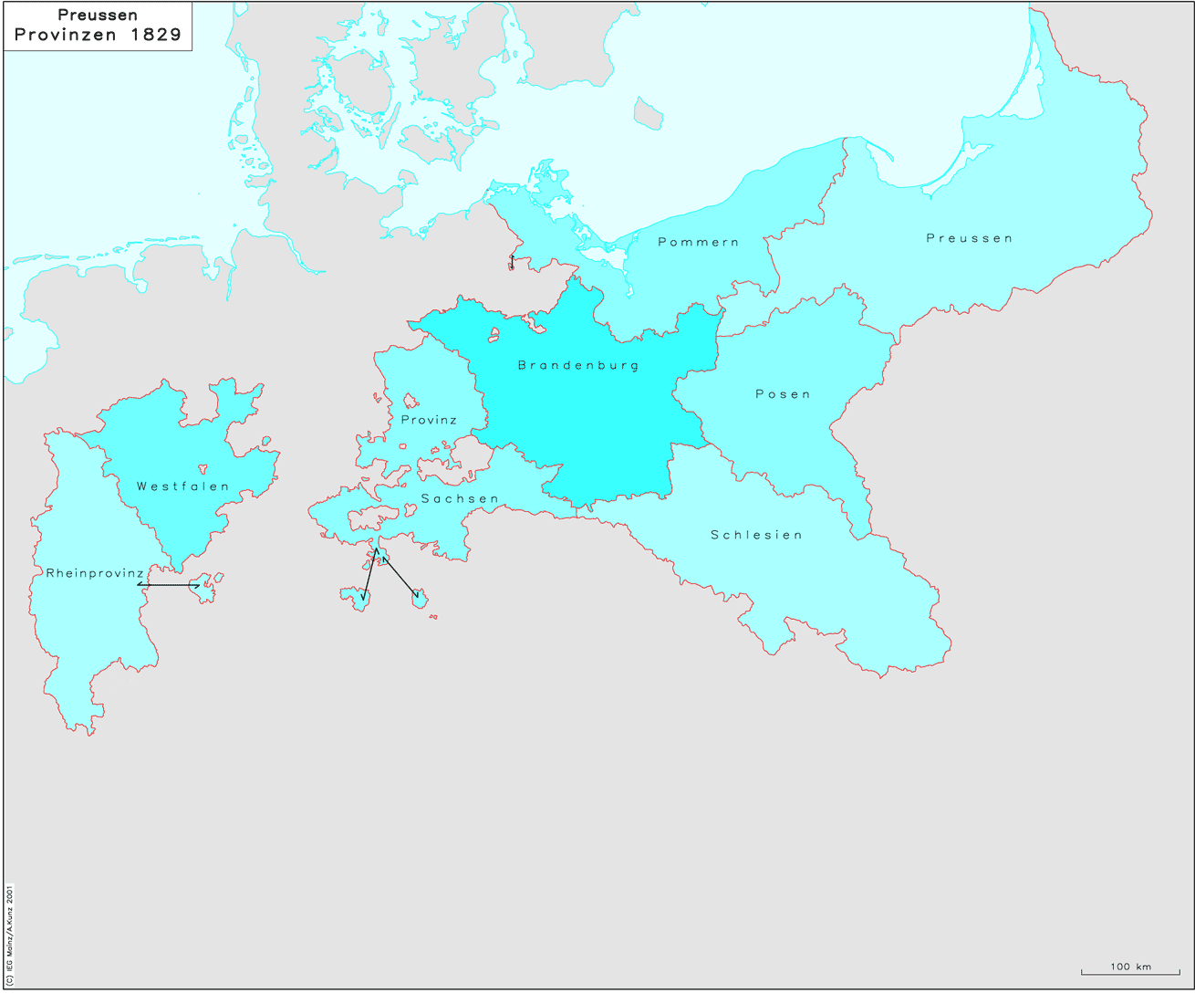
Task: Select the vertical IEG Mainz copyright text
Action: [10, 931]
